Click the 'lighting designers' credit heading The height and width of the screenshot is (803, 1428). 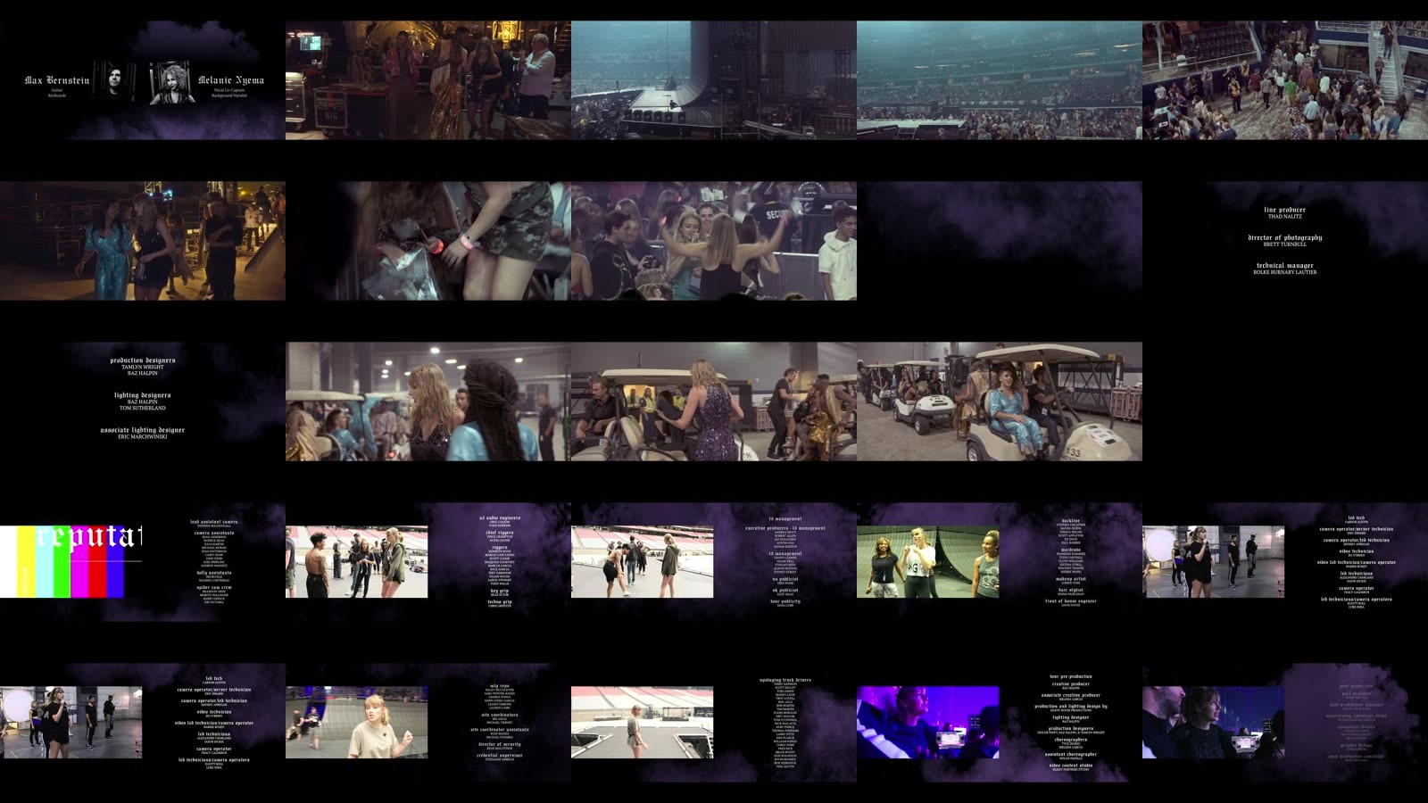[x=143, y=394]
